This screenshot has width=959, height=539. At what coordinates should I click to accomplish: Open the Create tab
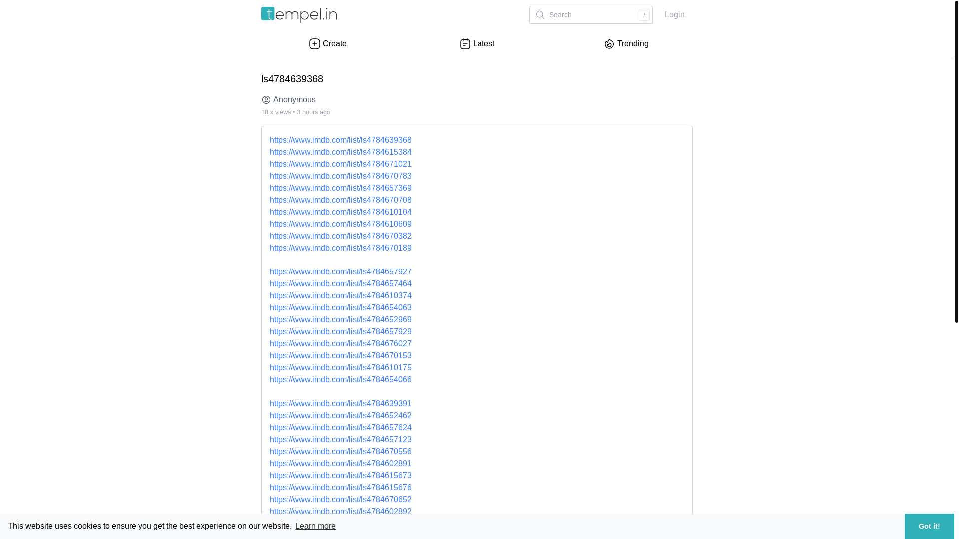328,44
